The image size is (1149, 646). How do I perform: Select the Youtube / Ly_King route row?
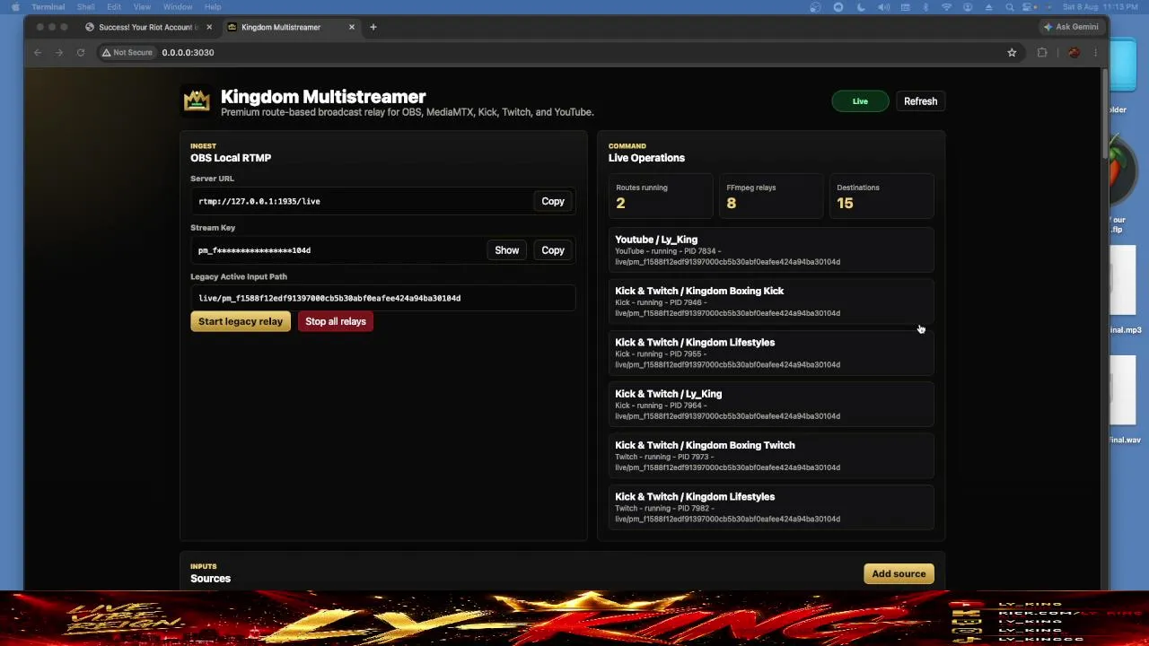[771, 250]
